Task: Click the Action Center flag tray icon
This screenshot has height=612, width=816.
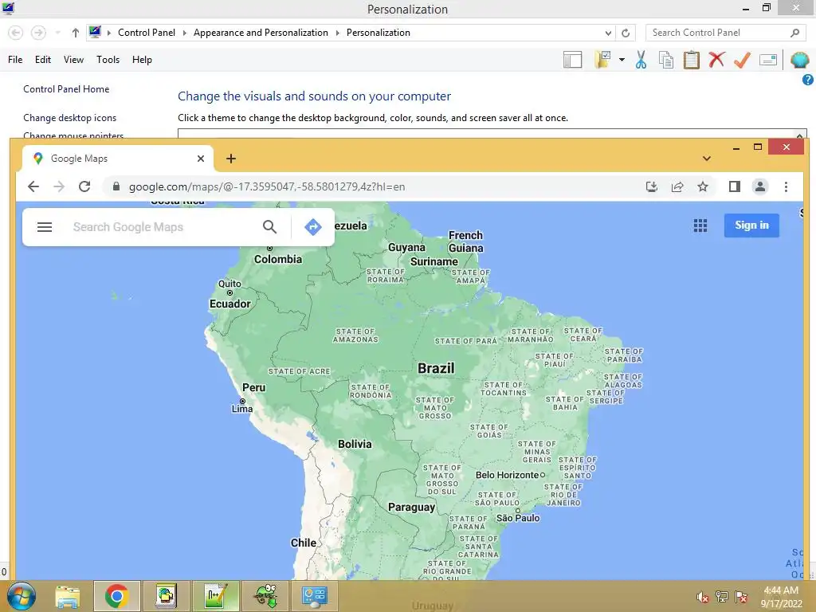Action: 741,597
